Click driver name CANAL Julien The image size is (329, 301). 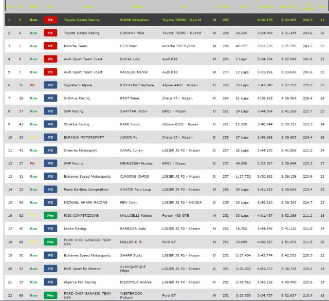pos(131,150)
